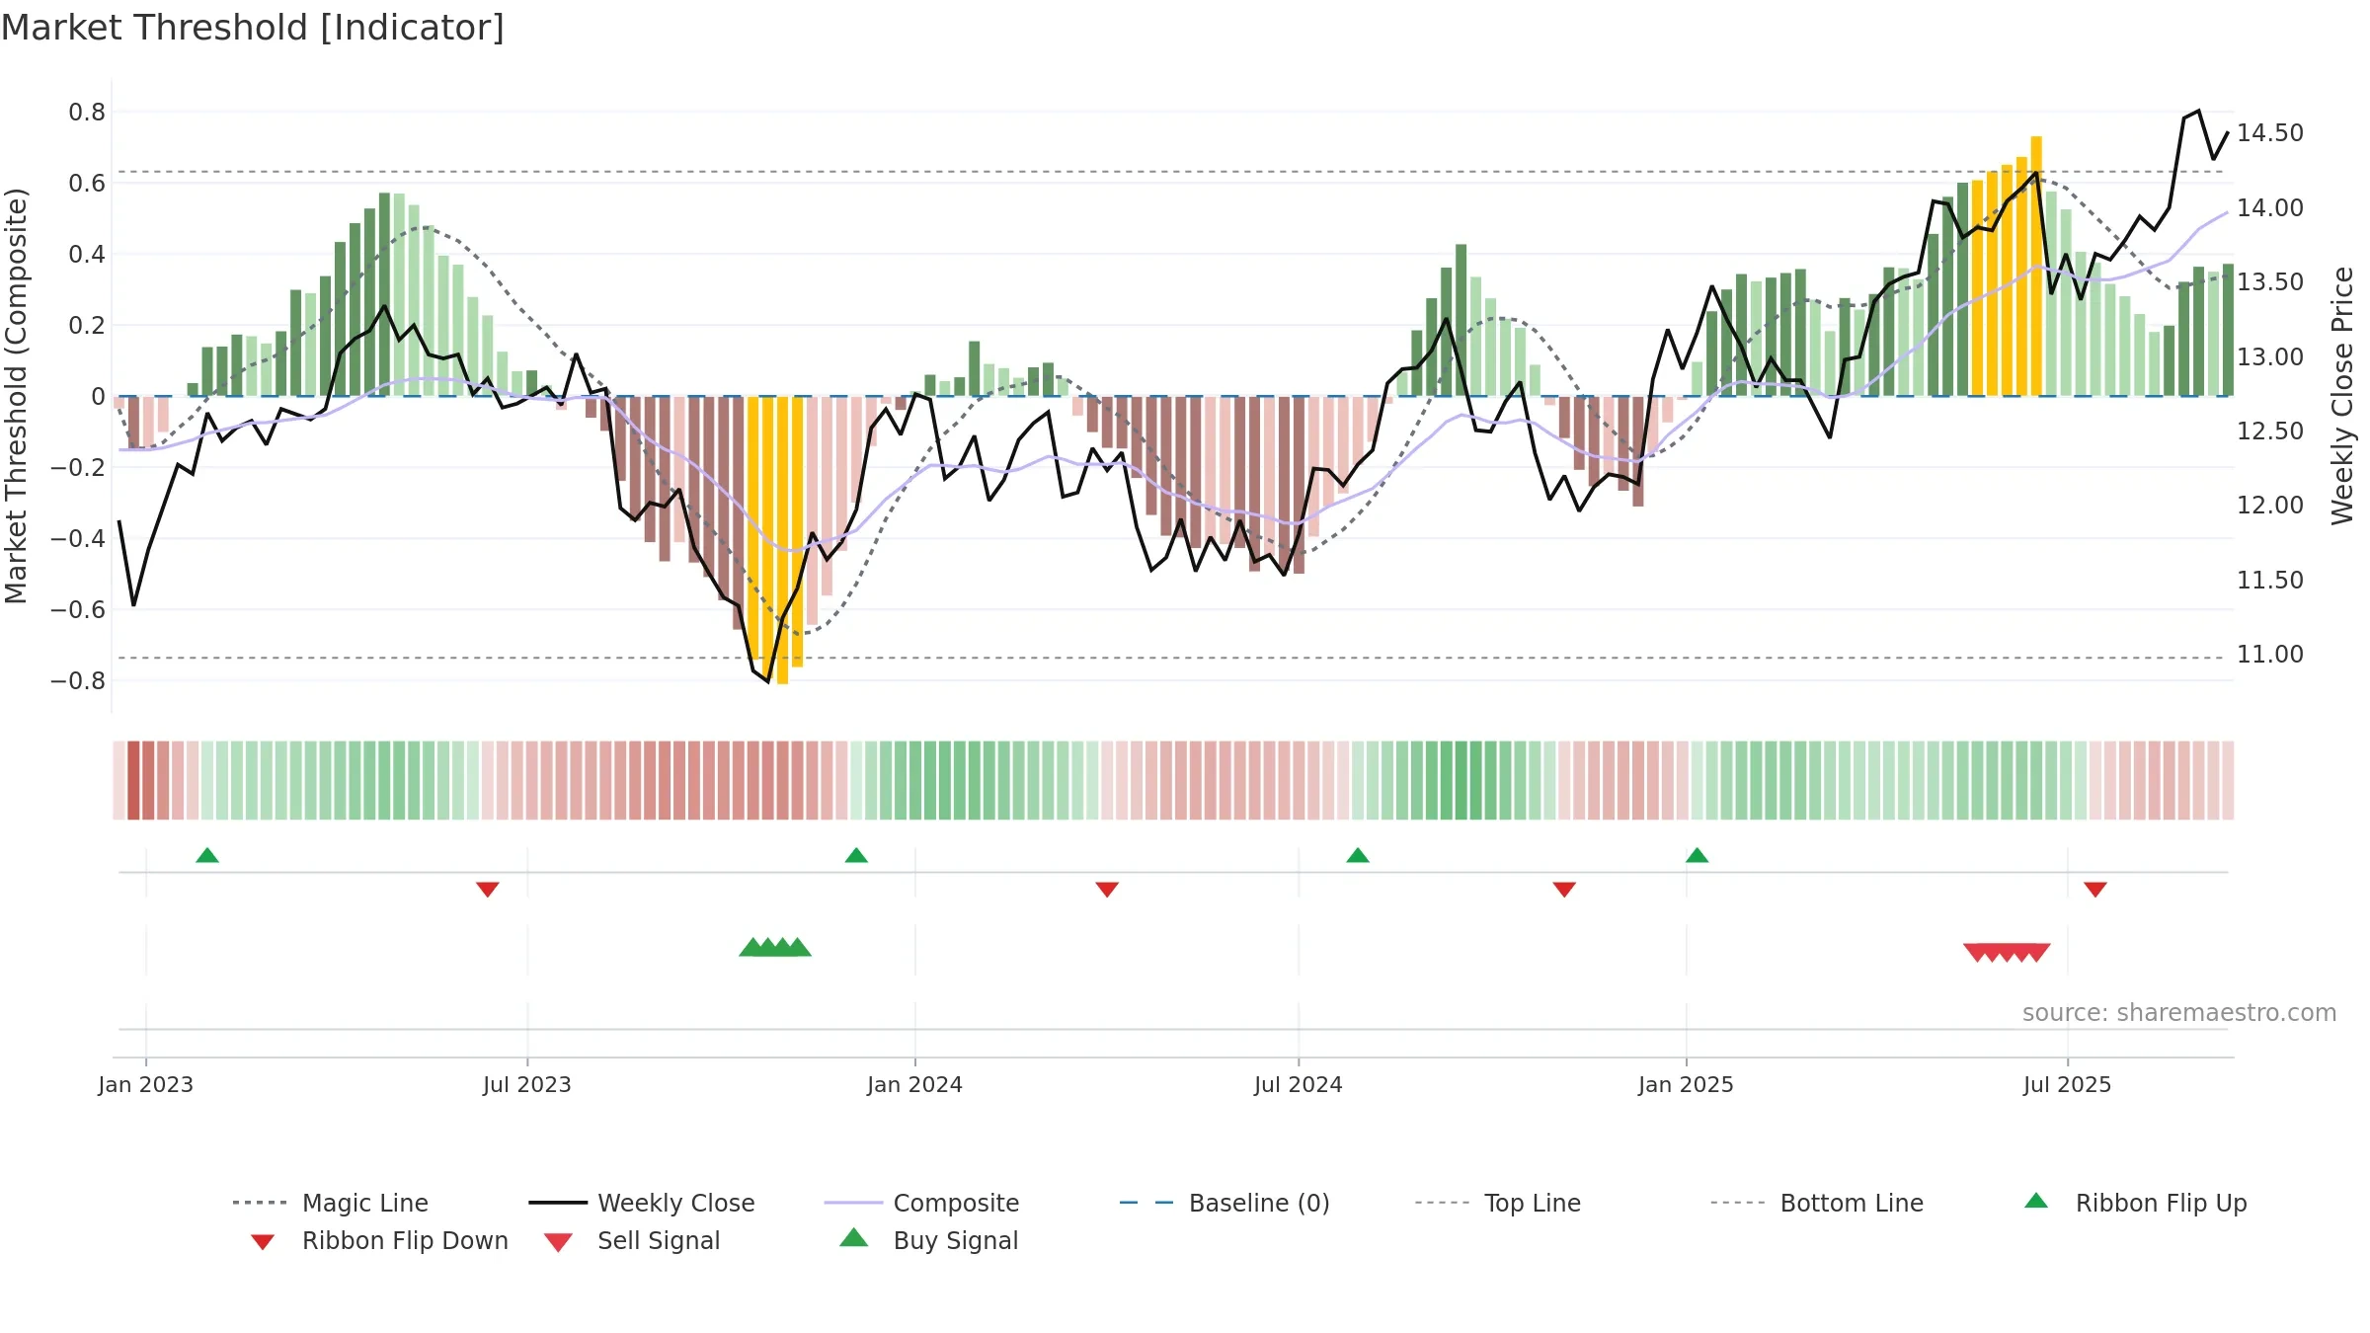The width and height of the screenshot is (2370, 1333).
Task: Click the 11.00 price axis tick
Action: (2270, 654)
